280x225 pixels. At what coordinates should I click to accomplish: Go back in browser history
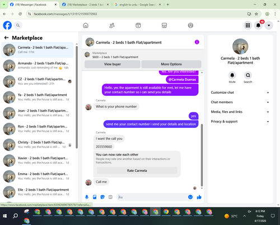tap(4, 14)
